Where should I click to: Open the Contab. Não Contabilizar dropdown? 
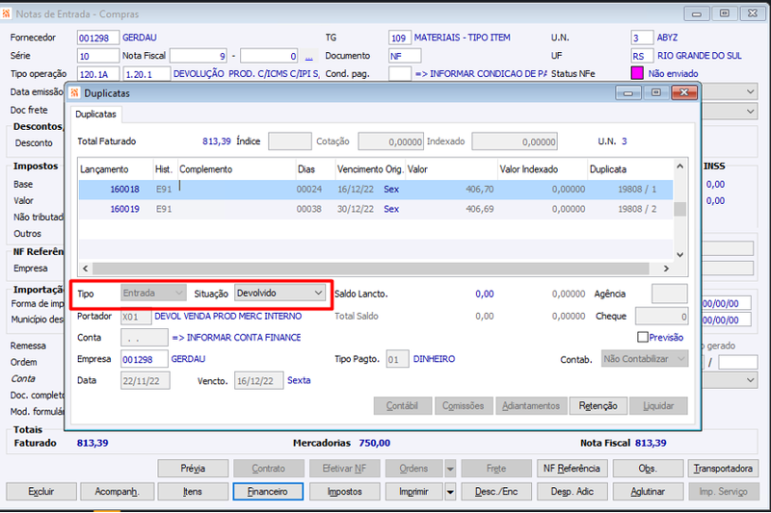[645, 359]
